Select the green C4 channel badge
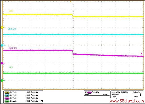Image resolution: width=145 pixels, height=104 pixels. click(7, 101)
